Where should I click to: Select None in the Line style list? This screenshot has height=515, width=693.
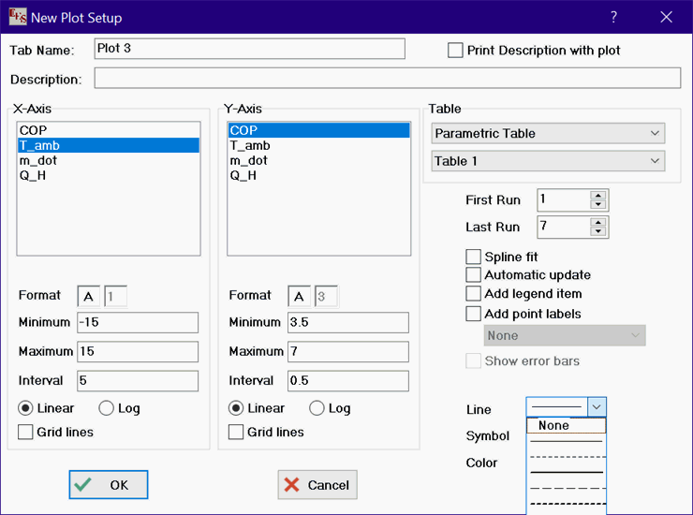click(x=567, y=426)
